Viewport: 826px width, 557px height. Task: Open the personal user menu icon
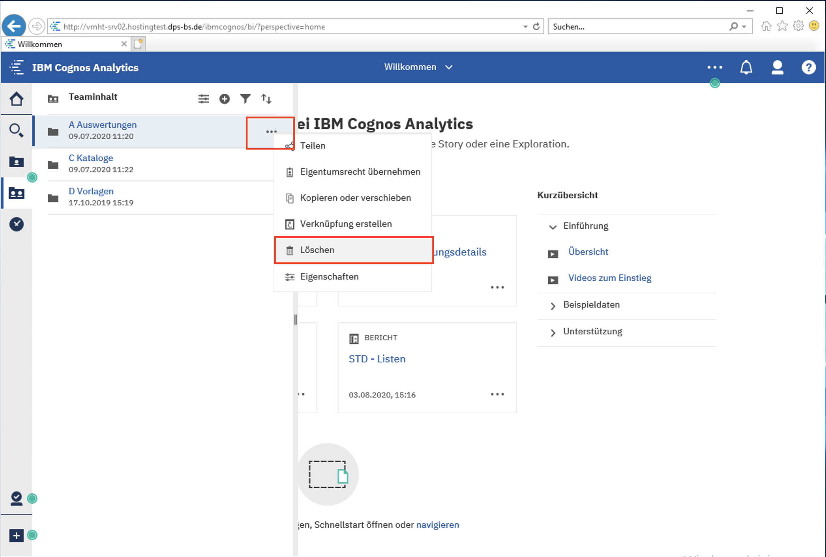coord(777,67)
